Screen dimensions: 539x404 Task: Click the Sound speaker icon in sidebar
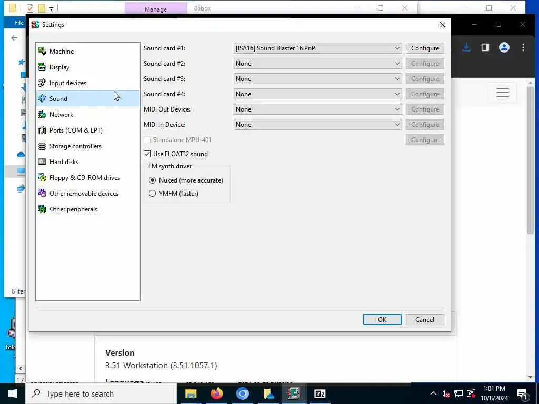tap(42, 98)
